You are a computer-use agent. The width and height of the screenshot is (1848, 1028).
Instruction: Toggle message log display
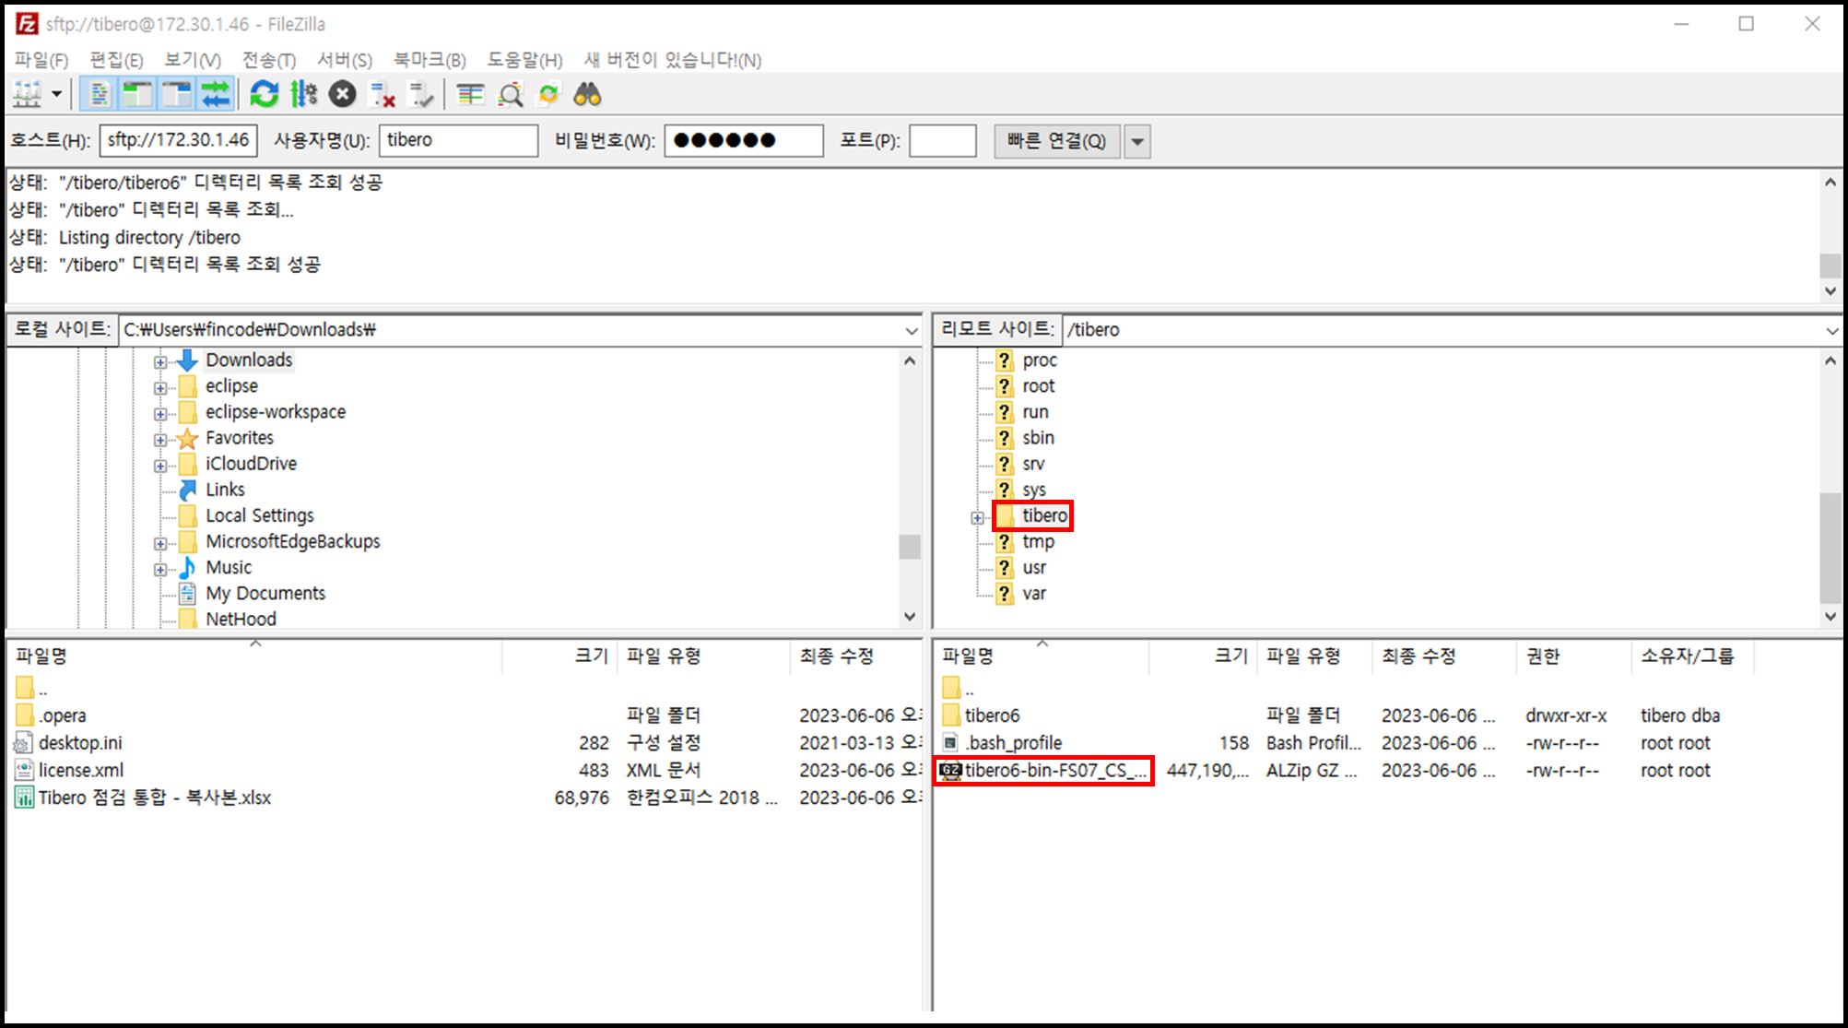tap(100, 94)
